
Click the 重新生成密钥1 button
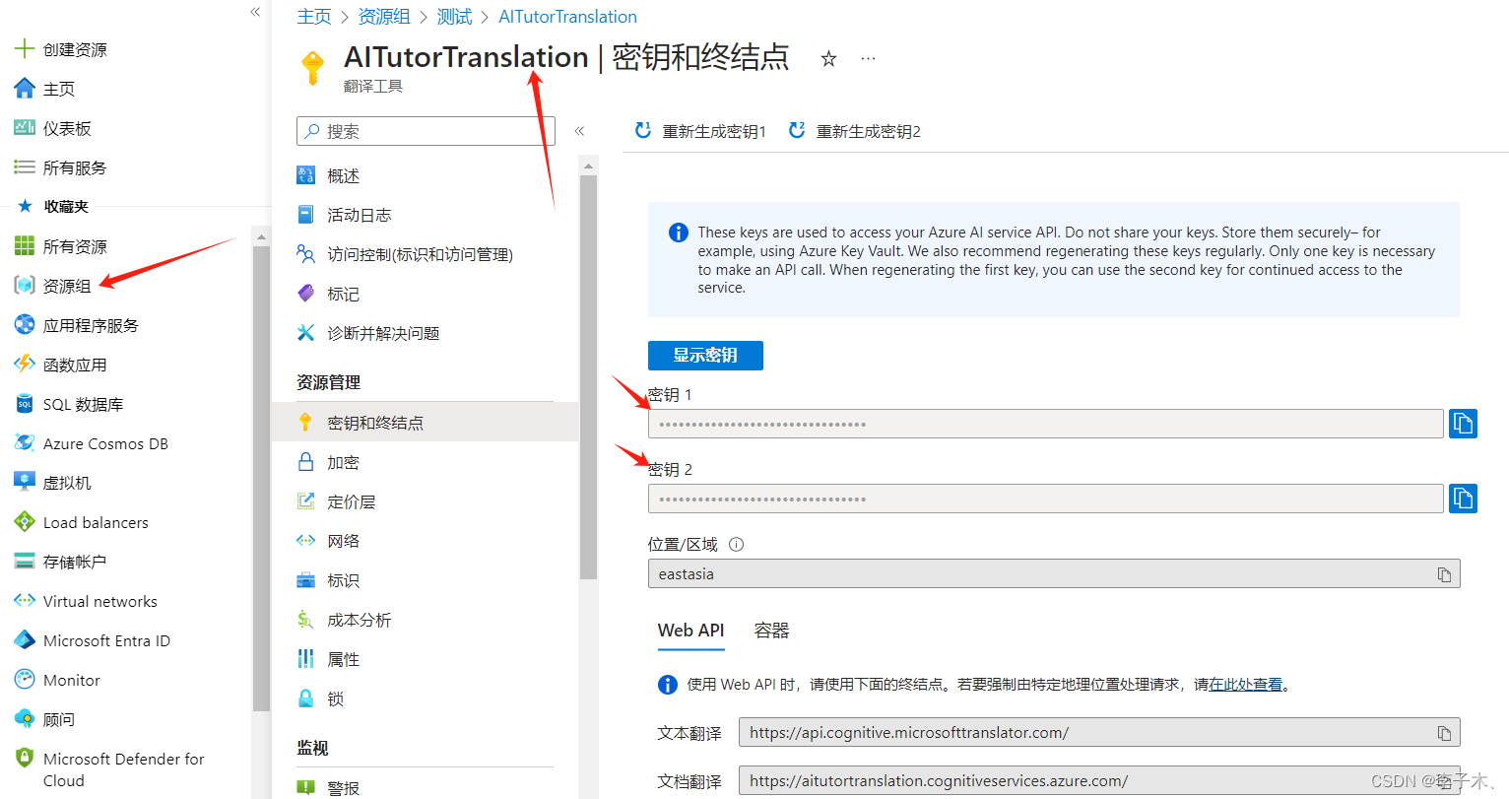700,130
